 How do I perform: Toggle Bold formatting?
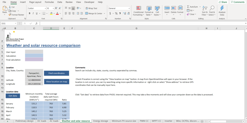tap(29, 13)
